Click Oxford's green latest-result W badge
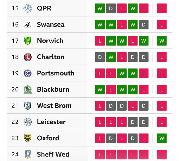This screenshot has height=161, width=179. 162,138
